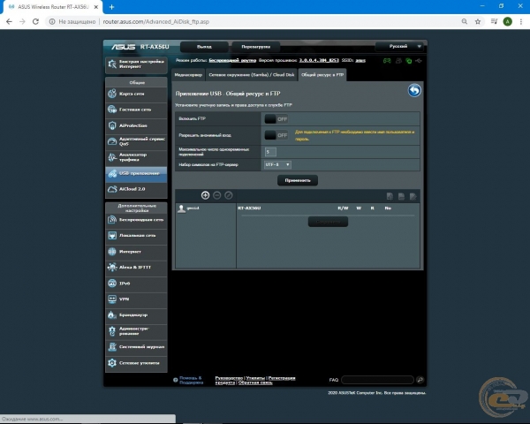530x424 pixels.
Task: Open Помощь & Поддержка link
Action: pos(192,381)
